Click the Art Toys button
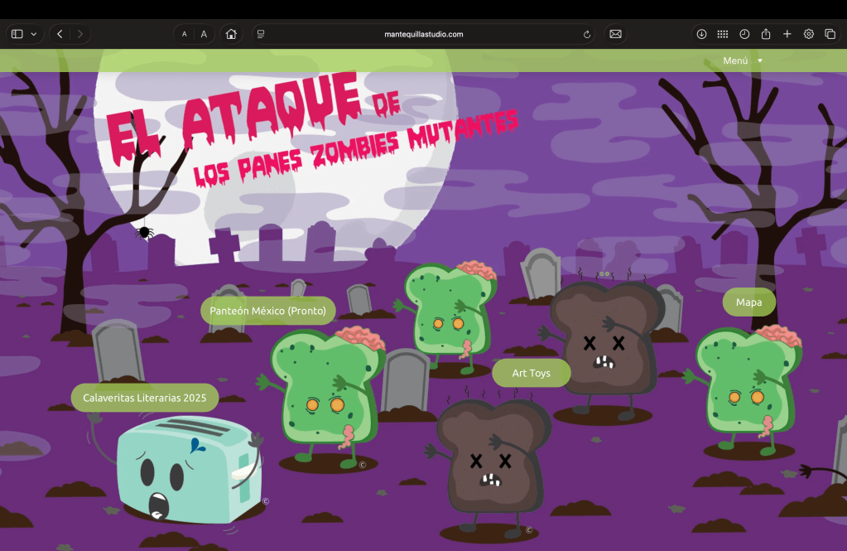This screenshot has height=551, width=847. point(532,373)
